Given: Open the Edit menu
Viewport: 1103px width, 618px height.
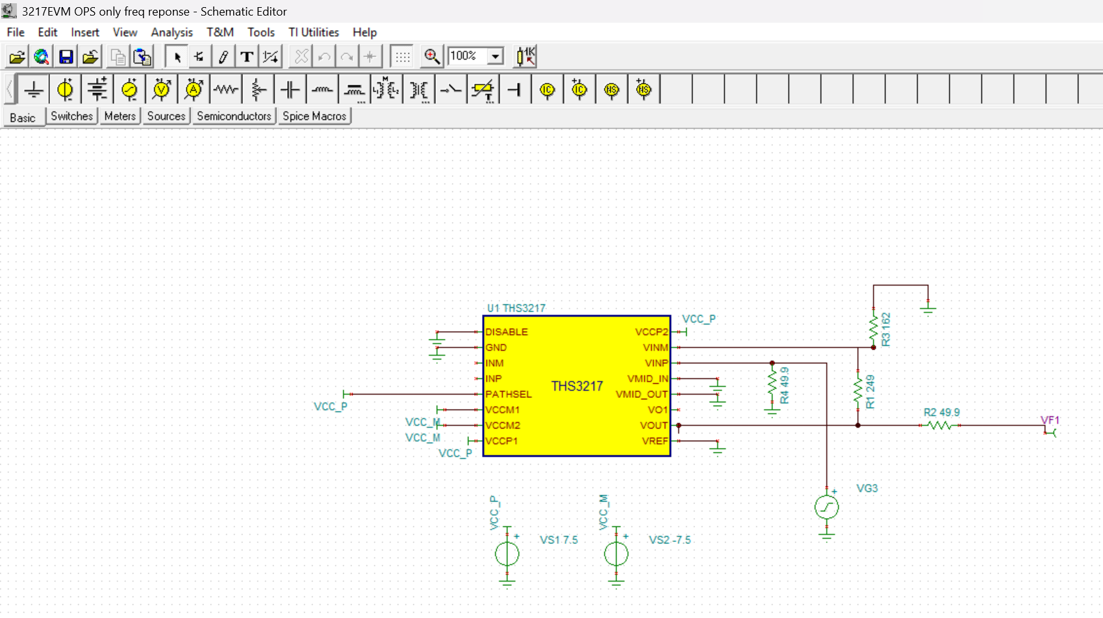Looking at the screenshot, I should point(47,32).
